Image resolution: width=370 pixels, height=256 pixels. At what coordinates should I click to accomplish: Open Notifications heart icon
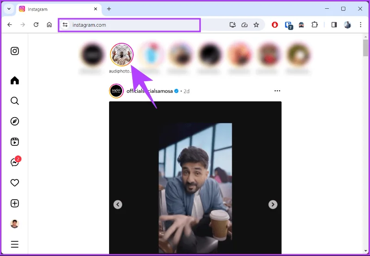(x=15, y=183)
